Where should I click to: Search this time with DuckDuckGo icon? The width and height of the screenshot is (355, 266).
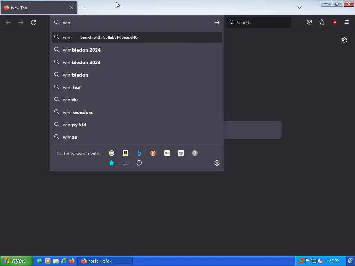click(153, 153)
